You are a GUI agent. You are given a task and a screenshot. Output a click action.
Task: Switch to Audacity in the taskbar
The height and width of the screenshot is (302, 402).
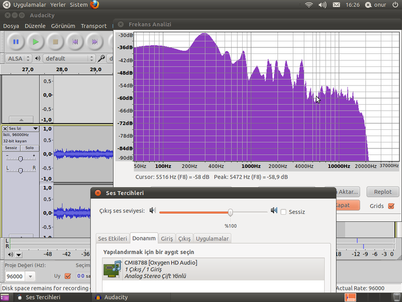[116, 297]
